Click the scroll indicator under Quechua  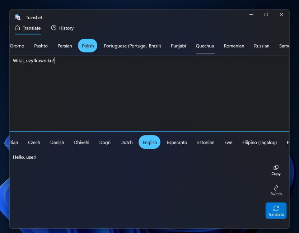(205, 54)
